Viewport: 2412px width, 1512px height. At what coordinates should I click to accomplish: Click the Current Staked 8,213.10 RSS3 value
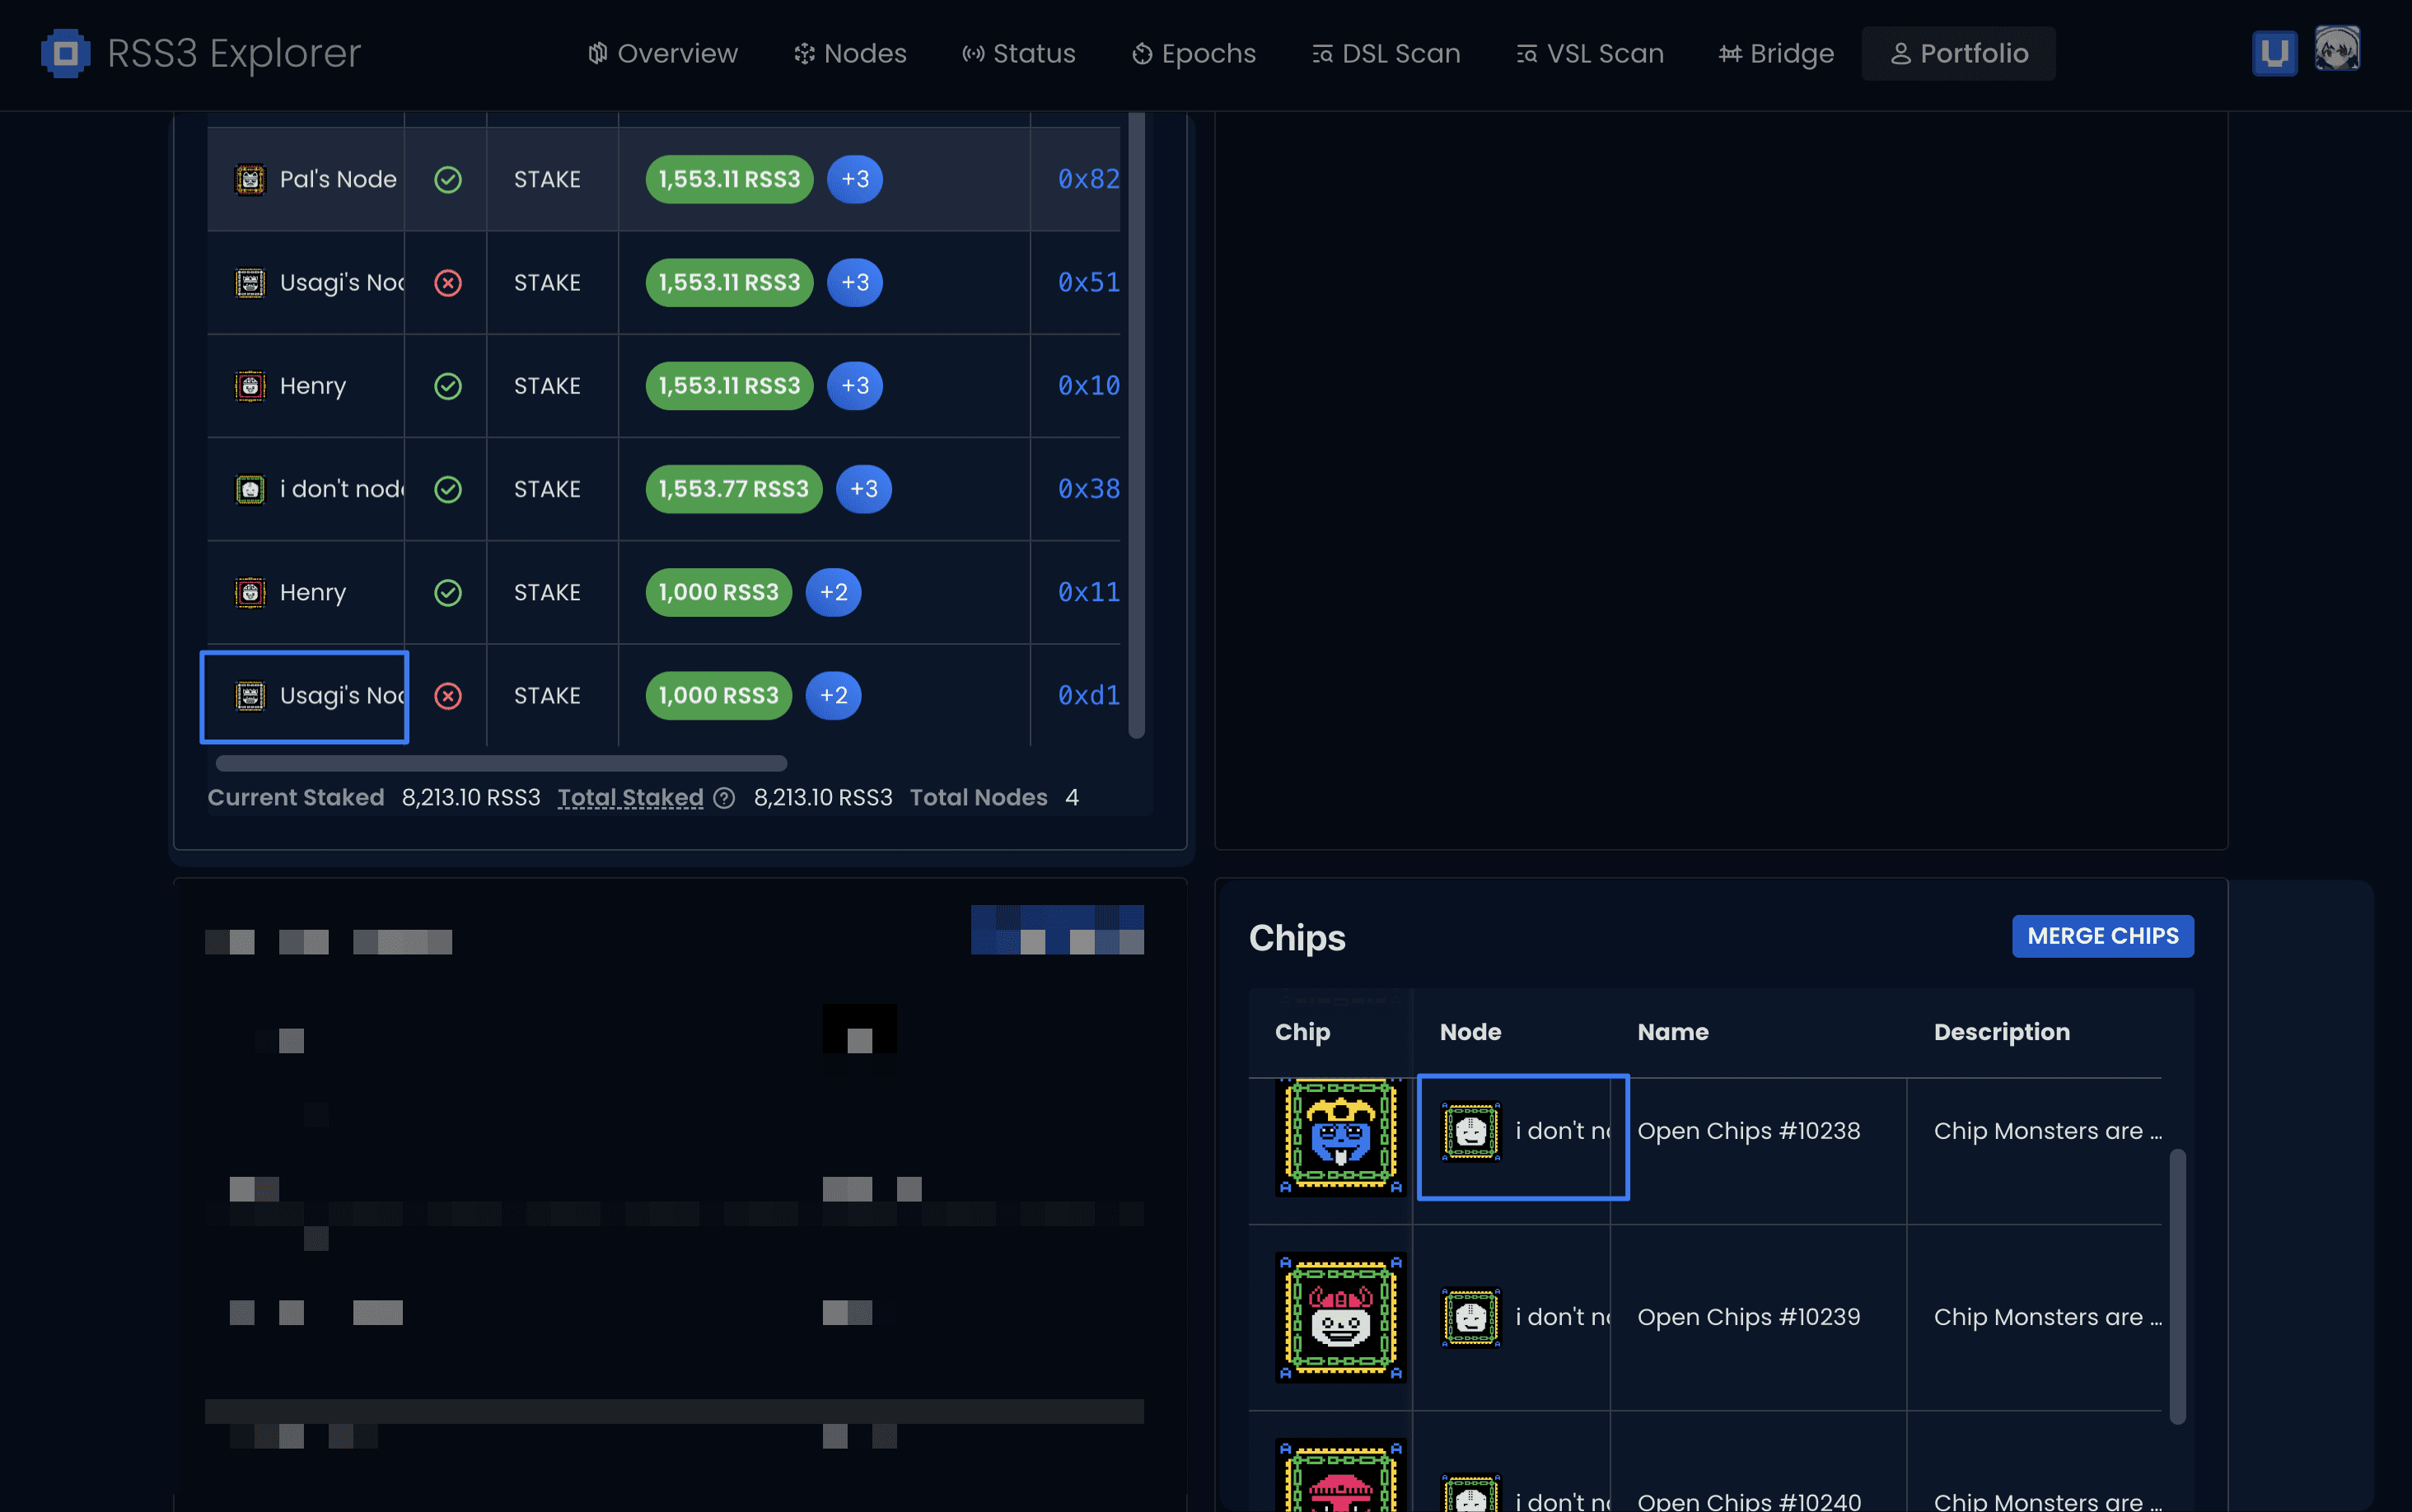point(471,798)
